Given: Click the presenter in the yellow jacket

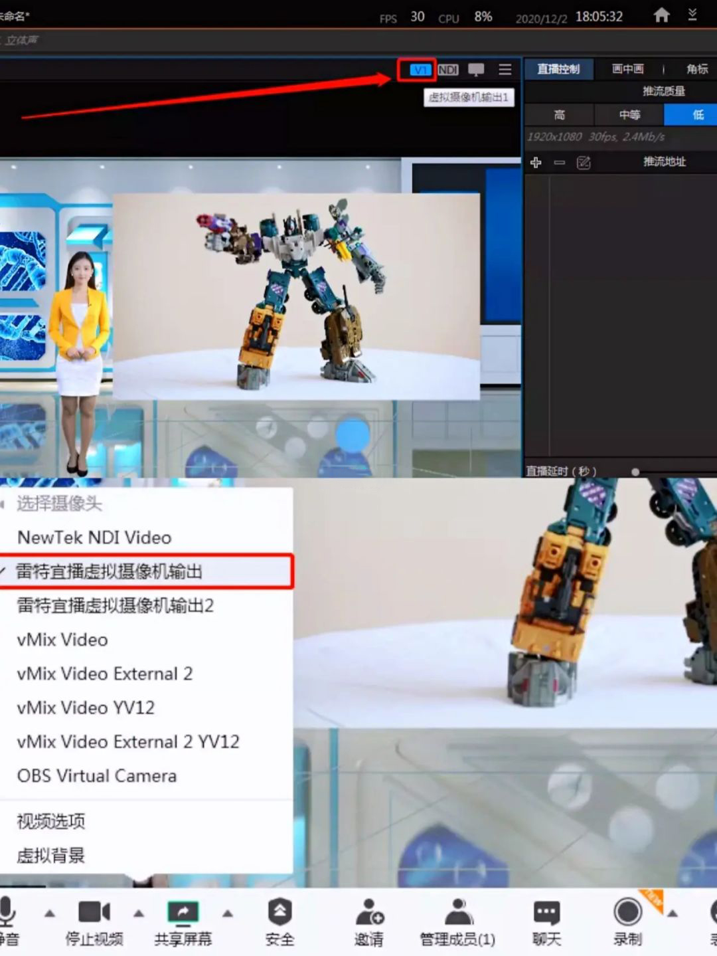Looking at the screenshot, I should (80, 362).
